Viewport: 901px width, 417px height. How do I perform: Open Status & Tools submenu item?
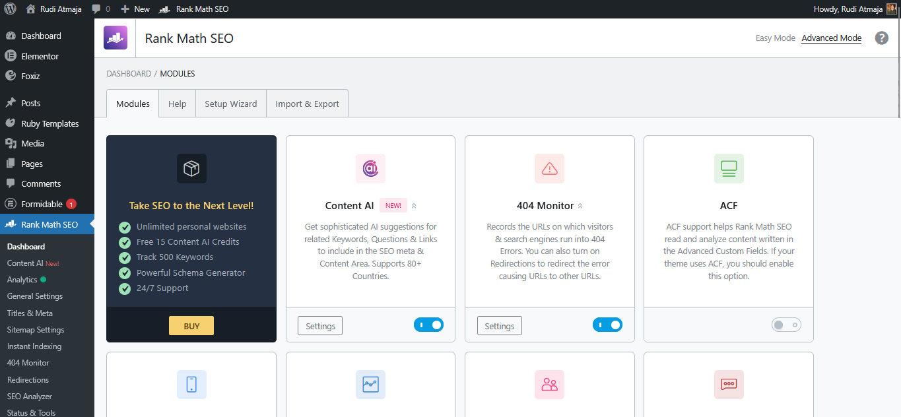31,412
